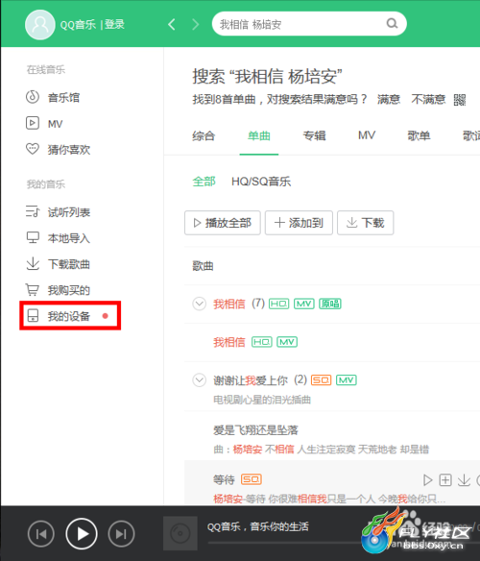Click song title 谢谢让我爱上你
The width and height of the screenshot is (480, 561).
[x=251, y=380]
